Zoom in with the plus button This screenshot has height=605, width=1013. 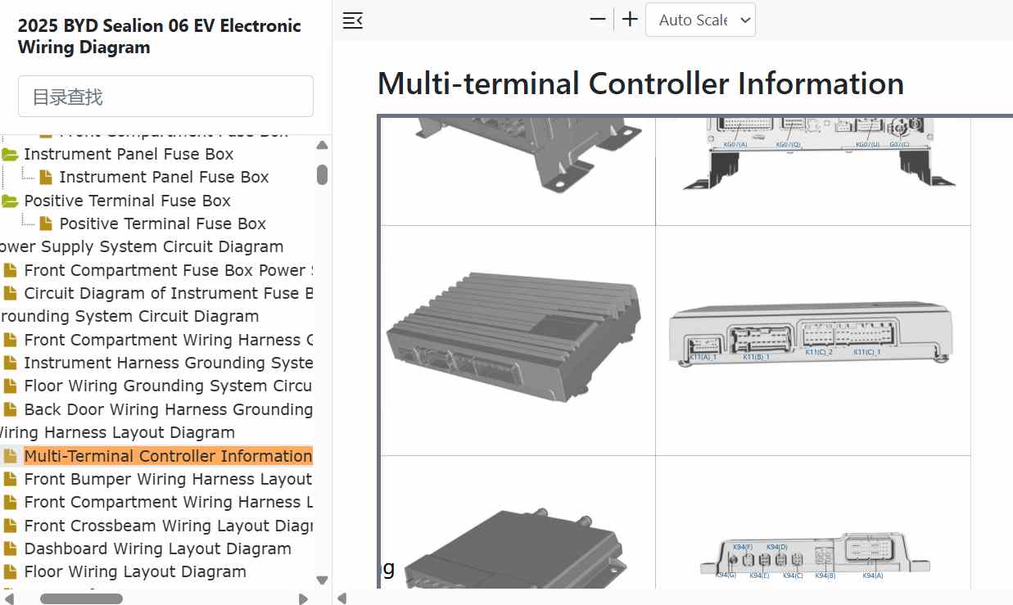(630, 20)
